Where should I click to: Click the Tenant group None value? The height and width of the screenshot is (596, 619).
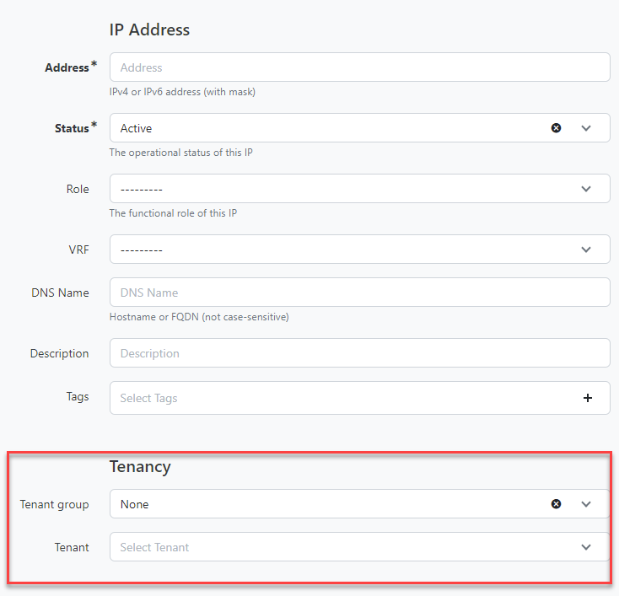(x=135, y=504)
